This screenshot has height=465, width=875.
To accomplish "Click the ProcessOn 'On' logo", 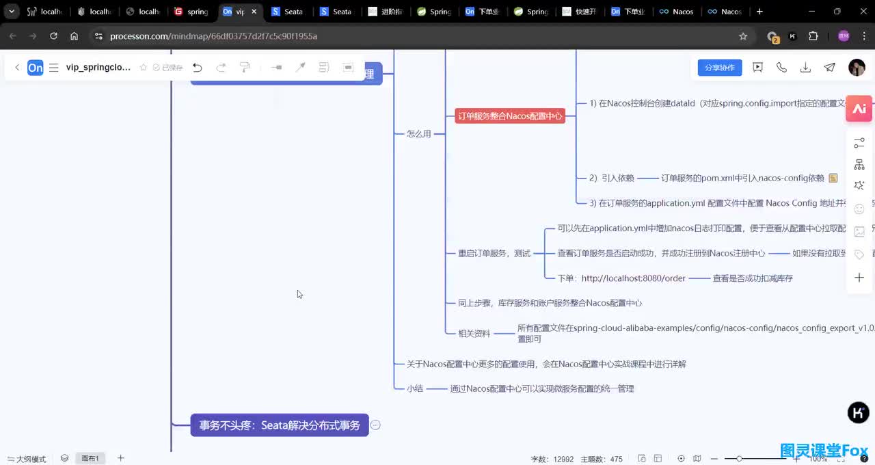I will coord(35,68).
